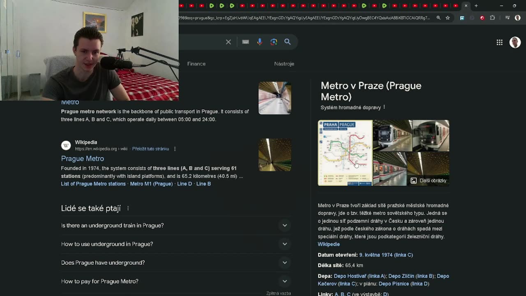Open the 'Depo Zličín' link

coord(412,276)
